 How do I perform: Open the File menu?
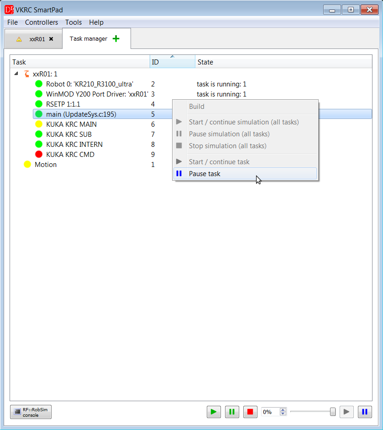(x=13, y=22)
